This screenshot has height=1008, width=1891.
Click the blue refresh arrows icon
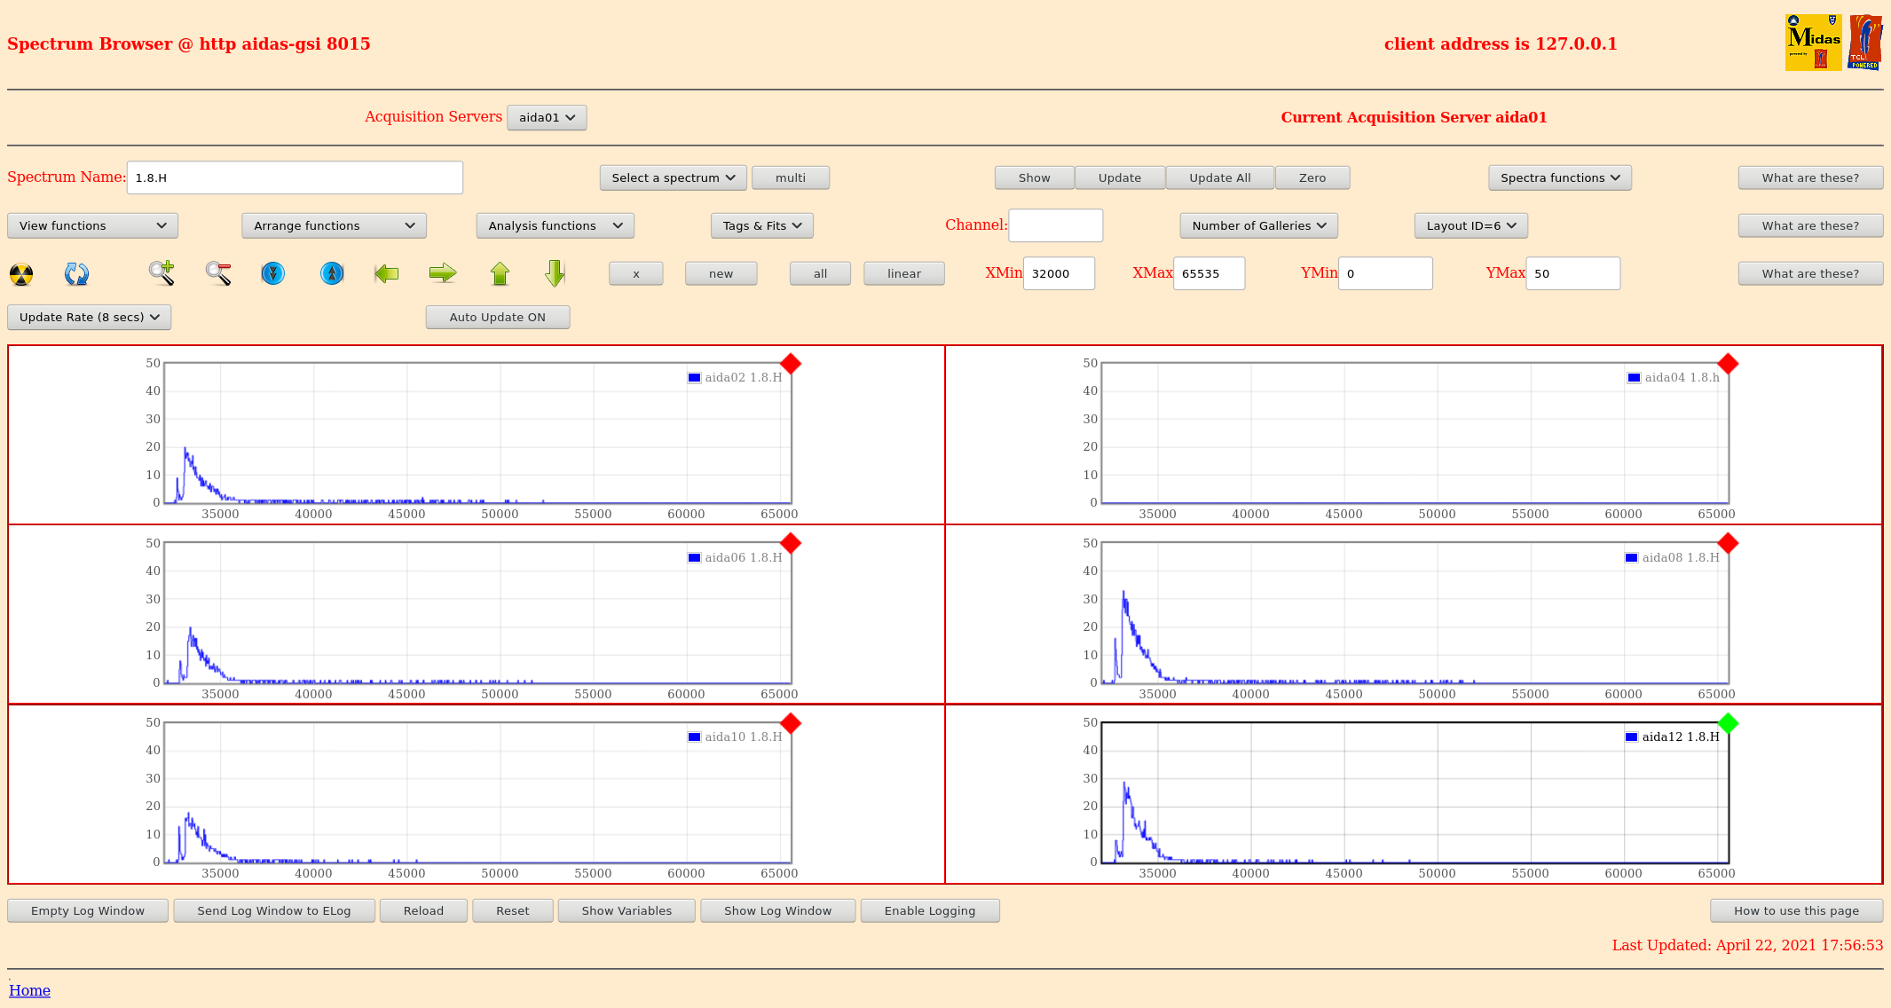click(76, 274)
